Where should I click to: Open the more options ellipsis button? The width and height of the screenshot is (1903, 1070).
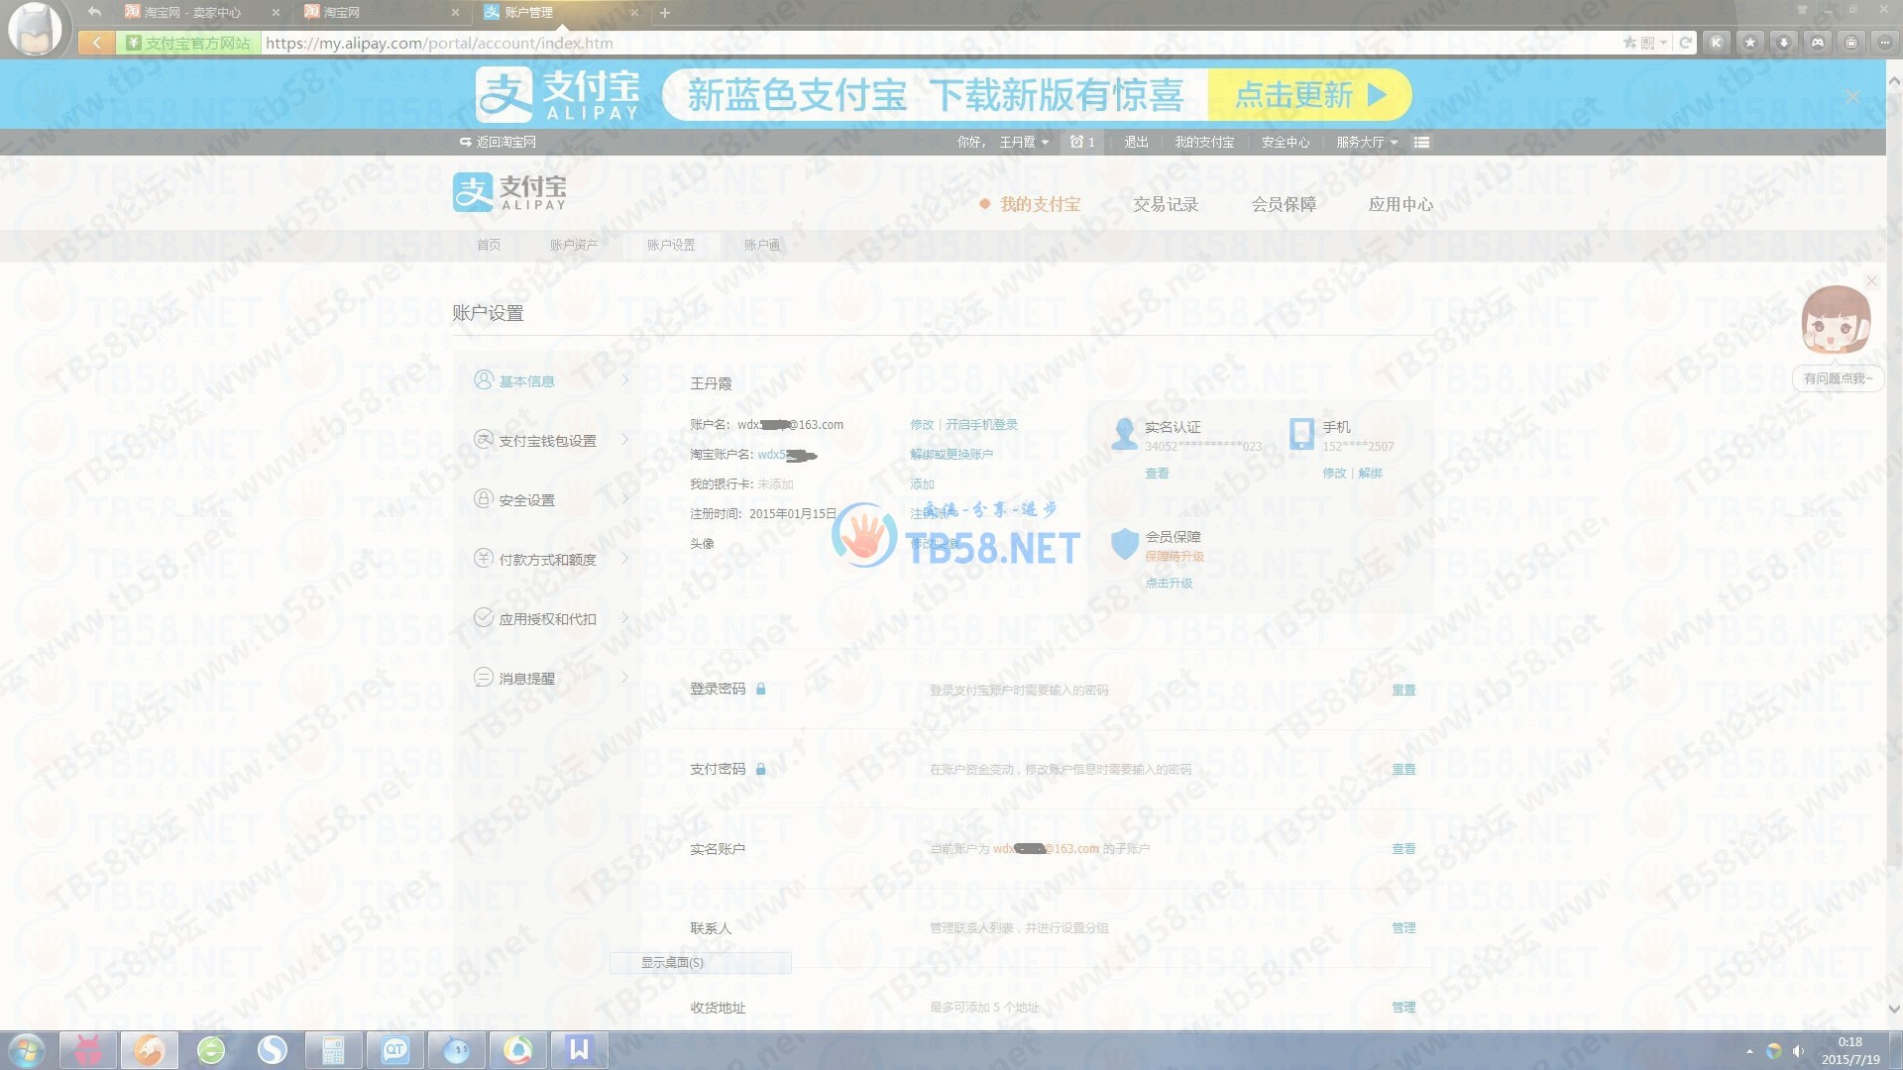[1884, 43]
